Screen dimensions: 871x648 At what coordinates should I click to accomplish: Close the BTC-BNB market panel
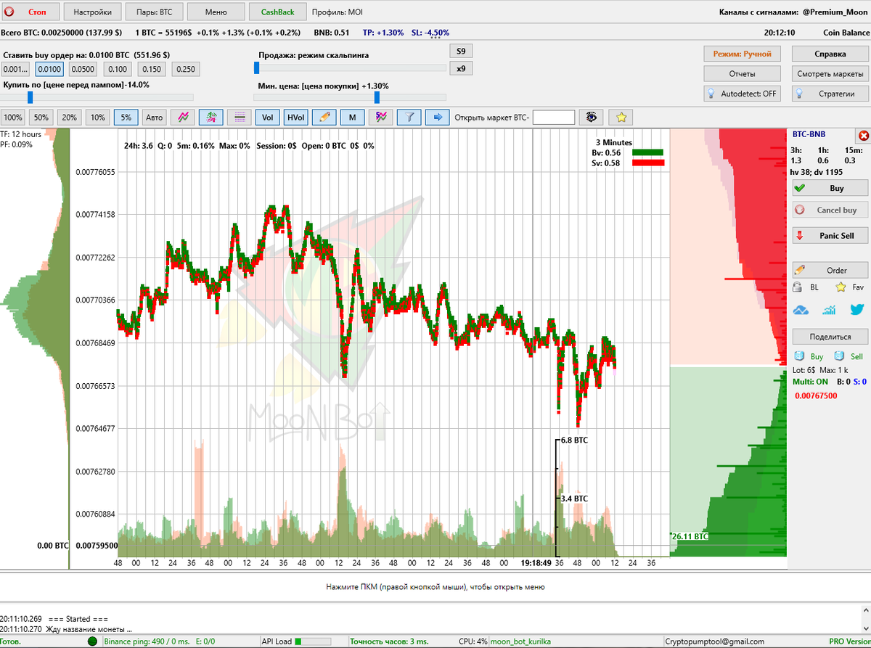coord(863,136)
